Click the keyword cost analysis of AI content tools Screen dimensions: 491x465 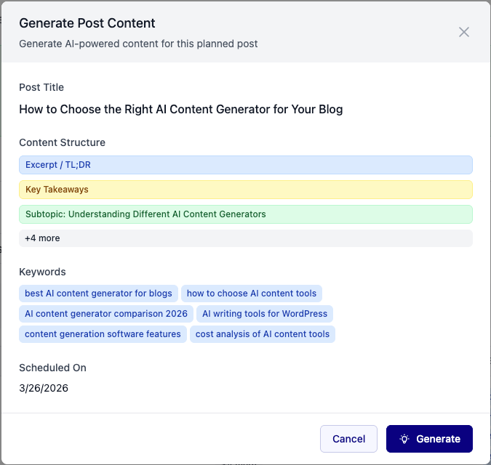coord(263,334)
